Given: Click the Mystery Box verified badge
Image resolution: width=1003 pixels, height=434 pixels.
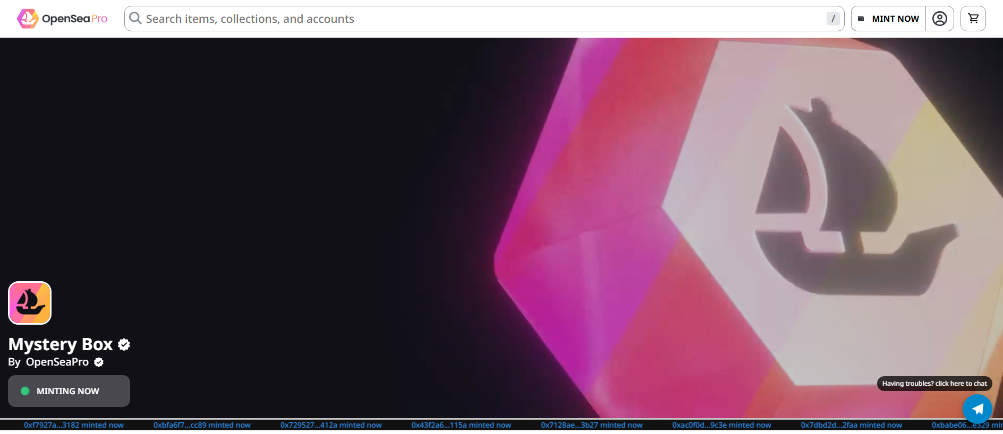Looking at the screenshot, I should [x=124, y=345].
